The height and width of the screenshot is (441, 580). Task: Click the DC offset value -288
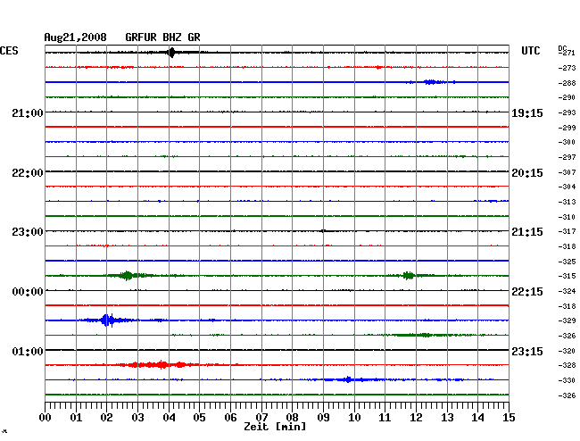coord(567,83)
